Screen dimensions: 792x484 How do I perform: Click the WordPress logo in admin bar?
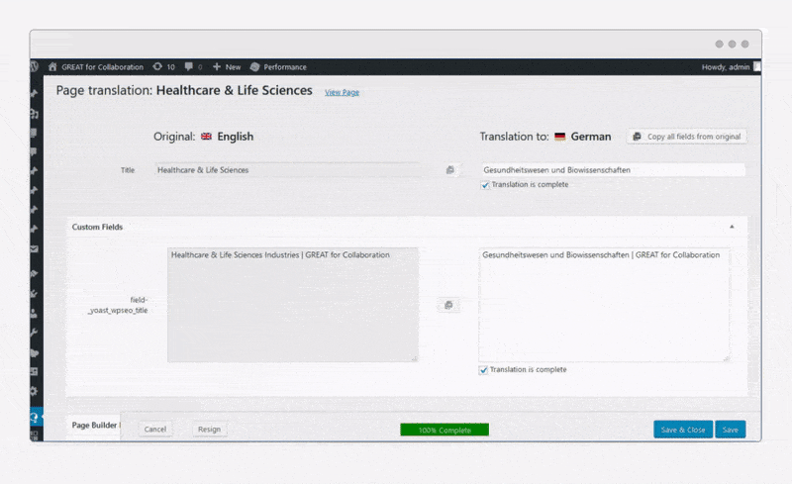pyautogui.click(x=36, y=67)
